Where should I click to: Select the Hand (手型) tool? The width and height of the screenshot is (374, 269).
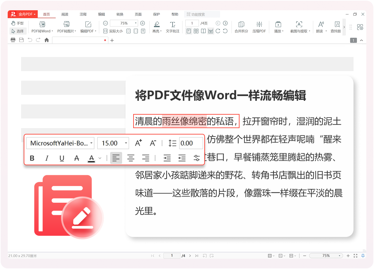click(x=17, y=23)
